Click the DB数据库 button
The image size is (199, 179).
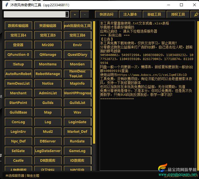(48, 160)
